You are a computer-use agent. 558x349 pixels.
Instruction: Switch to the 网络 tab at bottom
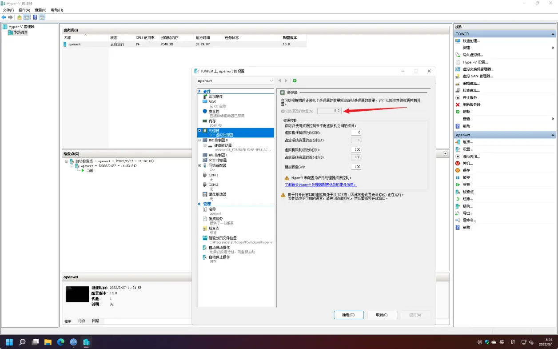(x=96, y=321)
